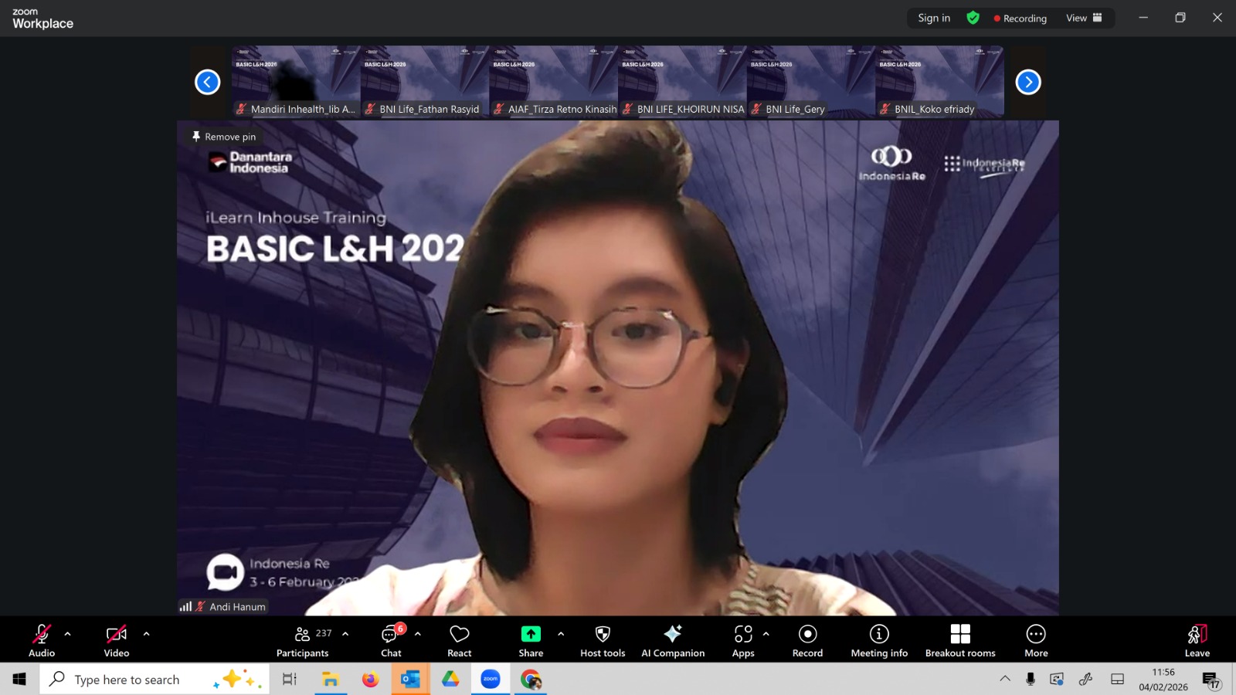Open the More options menu
Screen dimensions: 1236x695
pos(1036,641)
